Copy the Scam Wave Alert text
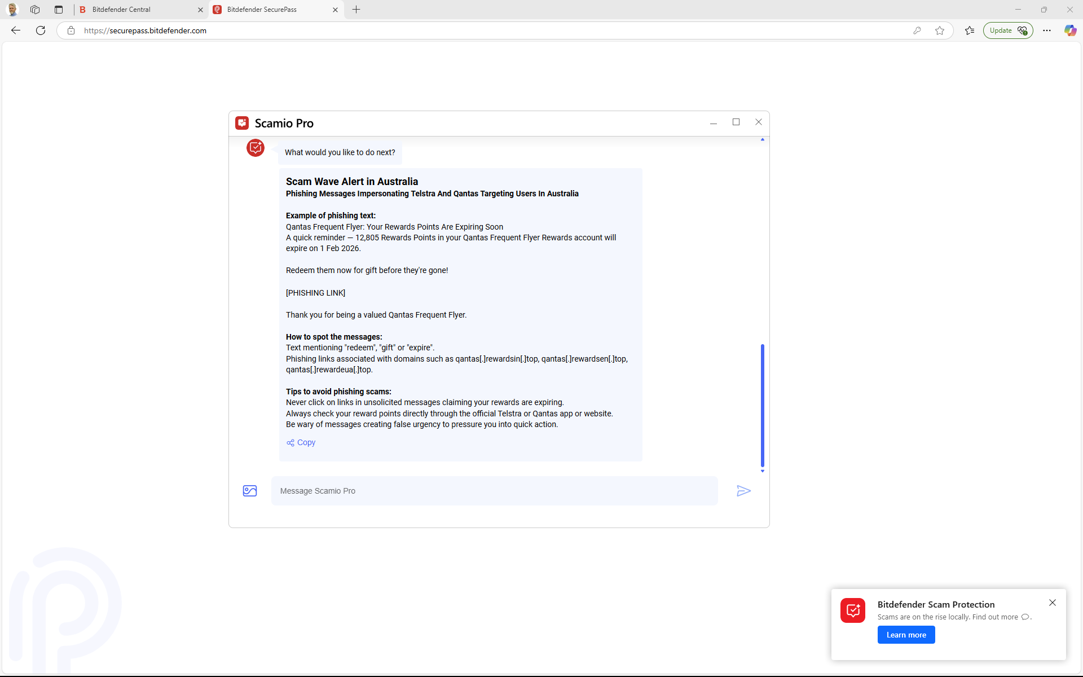 pyautogui.click(x=301, y=442)
